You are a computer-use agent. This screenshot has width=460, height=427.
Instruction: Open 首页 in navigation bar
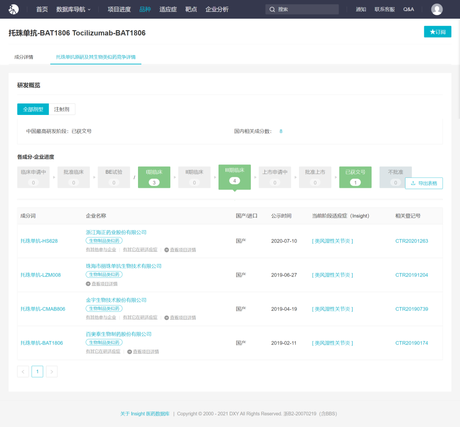[x=42, y=9]
